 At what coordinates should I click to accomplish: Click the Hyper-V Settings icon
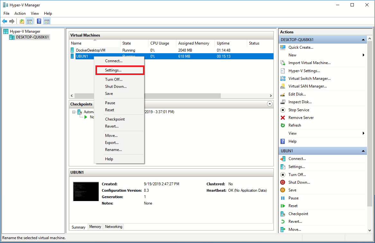pyautogui.click(x=283, y=71)
